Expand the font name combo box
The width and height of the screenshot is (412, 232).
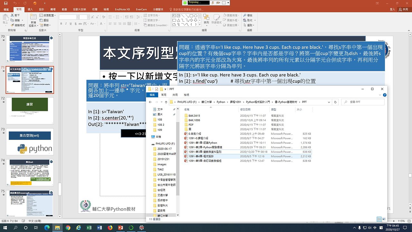(x=77, y=17)
